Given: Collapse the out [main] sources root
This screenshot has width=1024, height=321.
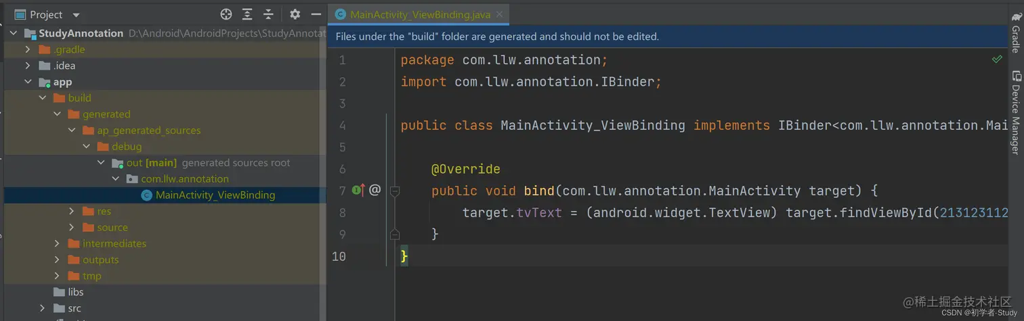Looking at the screenshot, I should [x=101, y=163].
